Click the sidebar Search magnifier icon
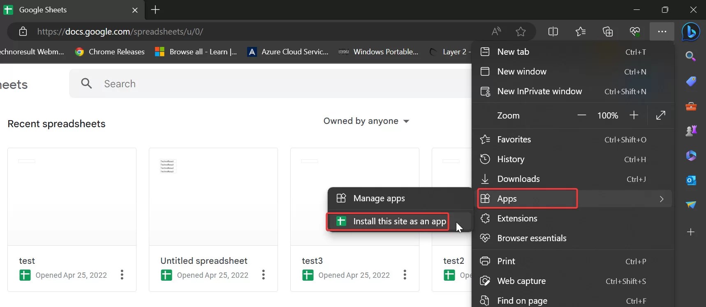706x307 pixels. 691,56
